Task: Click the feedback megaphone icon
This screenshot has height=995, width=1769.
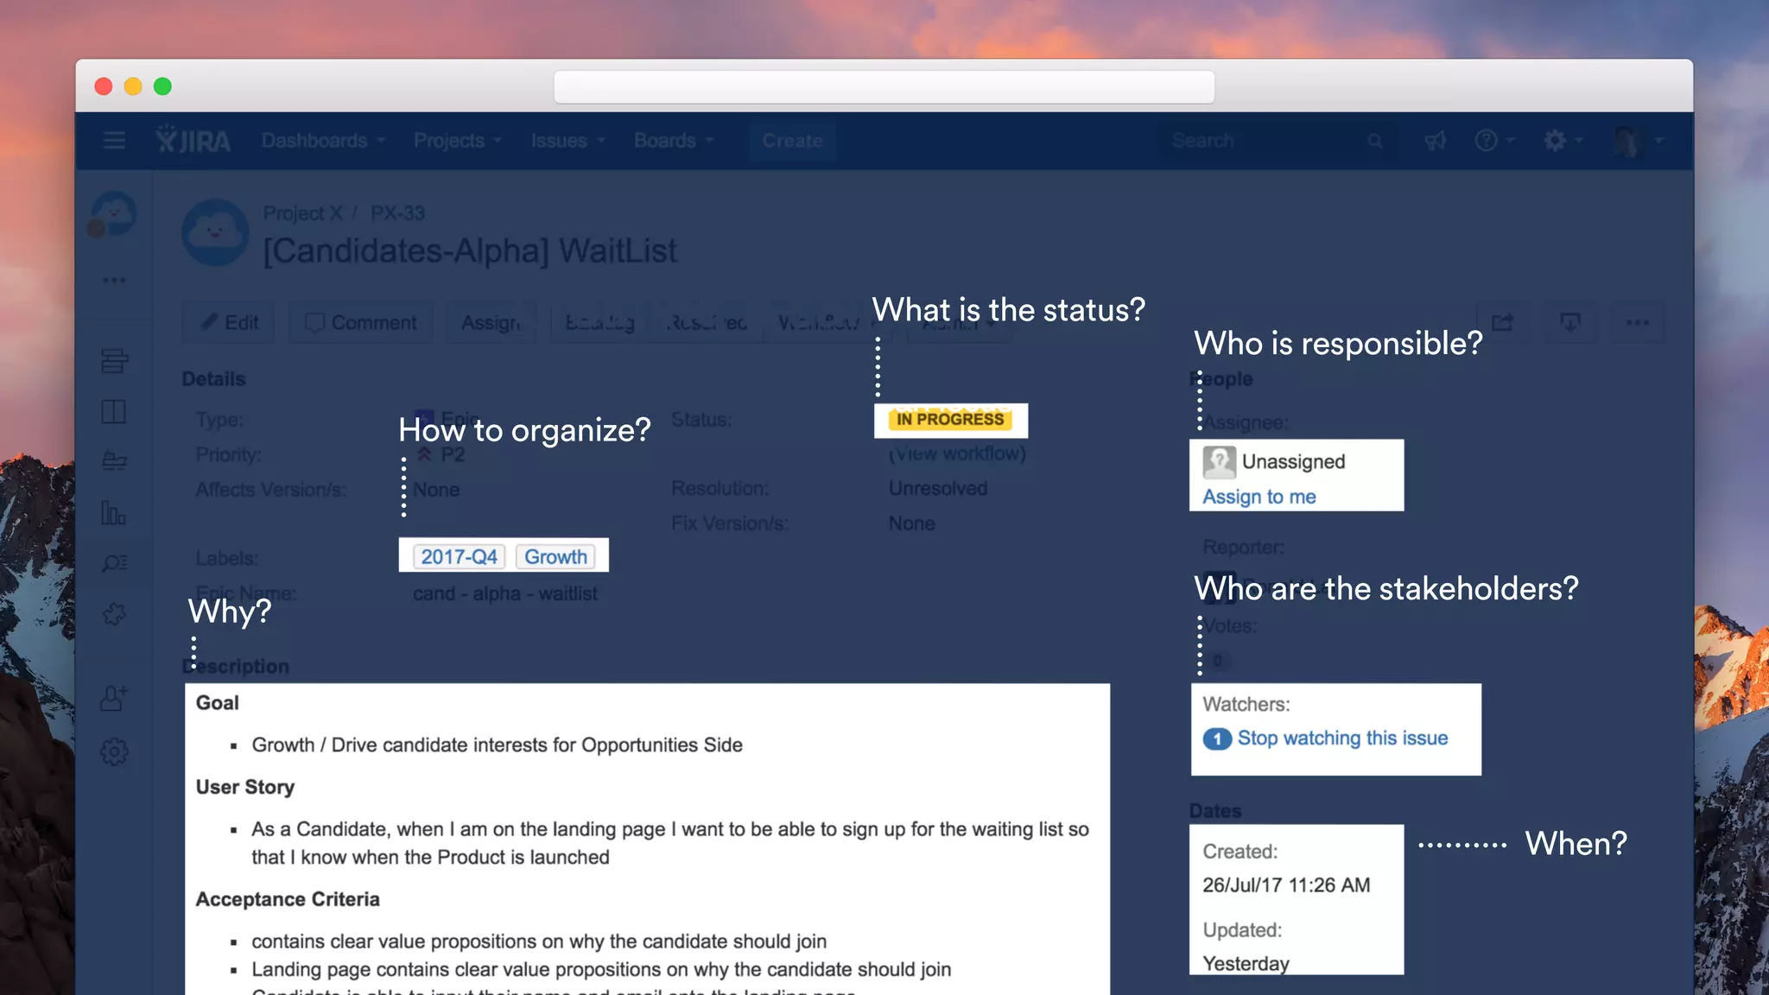Action: [1435, 140]
